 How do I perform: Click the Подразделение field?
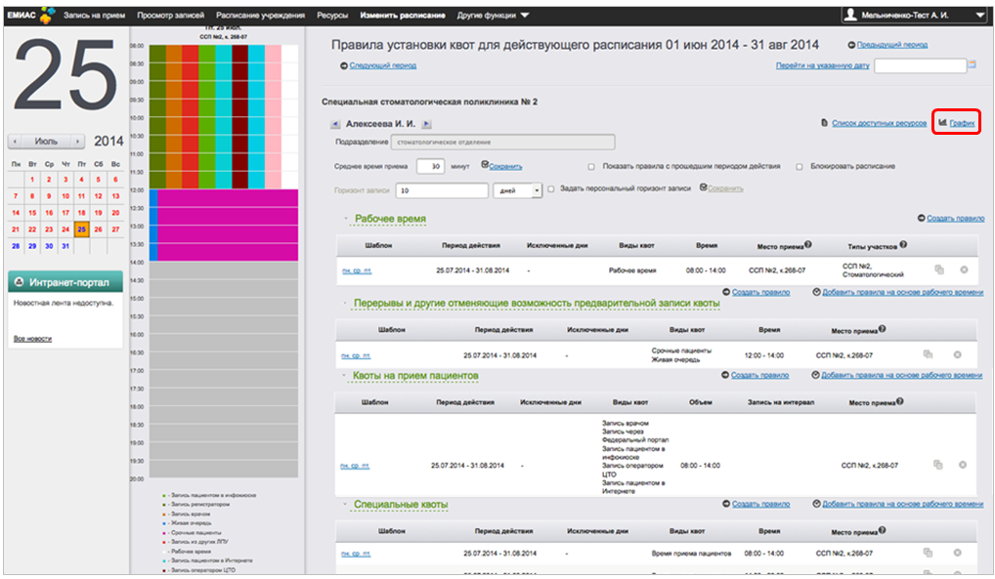click(502, 142)
